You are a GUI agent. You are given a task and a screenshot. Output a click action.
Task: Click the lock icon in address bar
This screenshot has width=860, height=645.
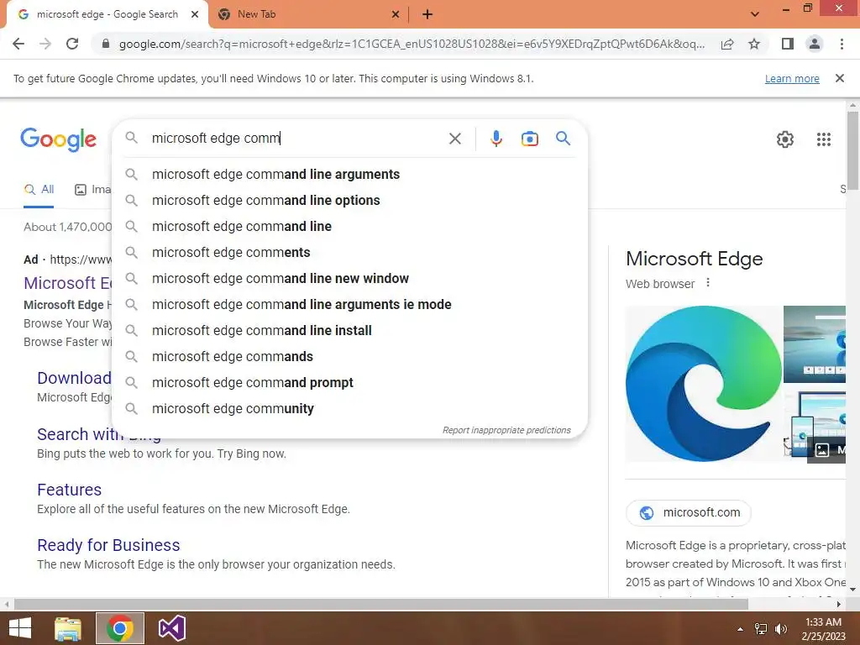pos(106,44)
